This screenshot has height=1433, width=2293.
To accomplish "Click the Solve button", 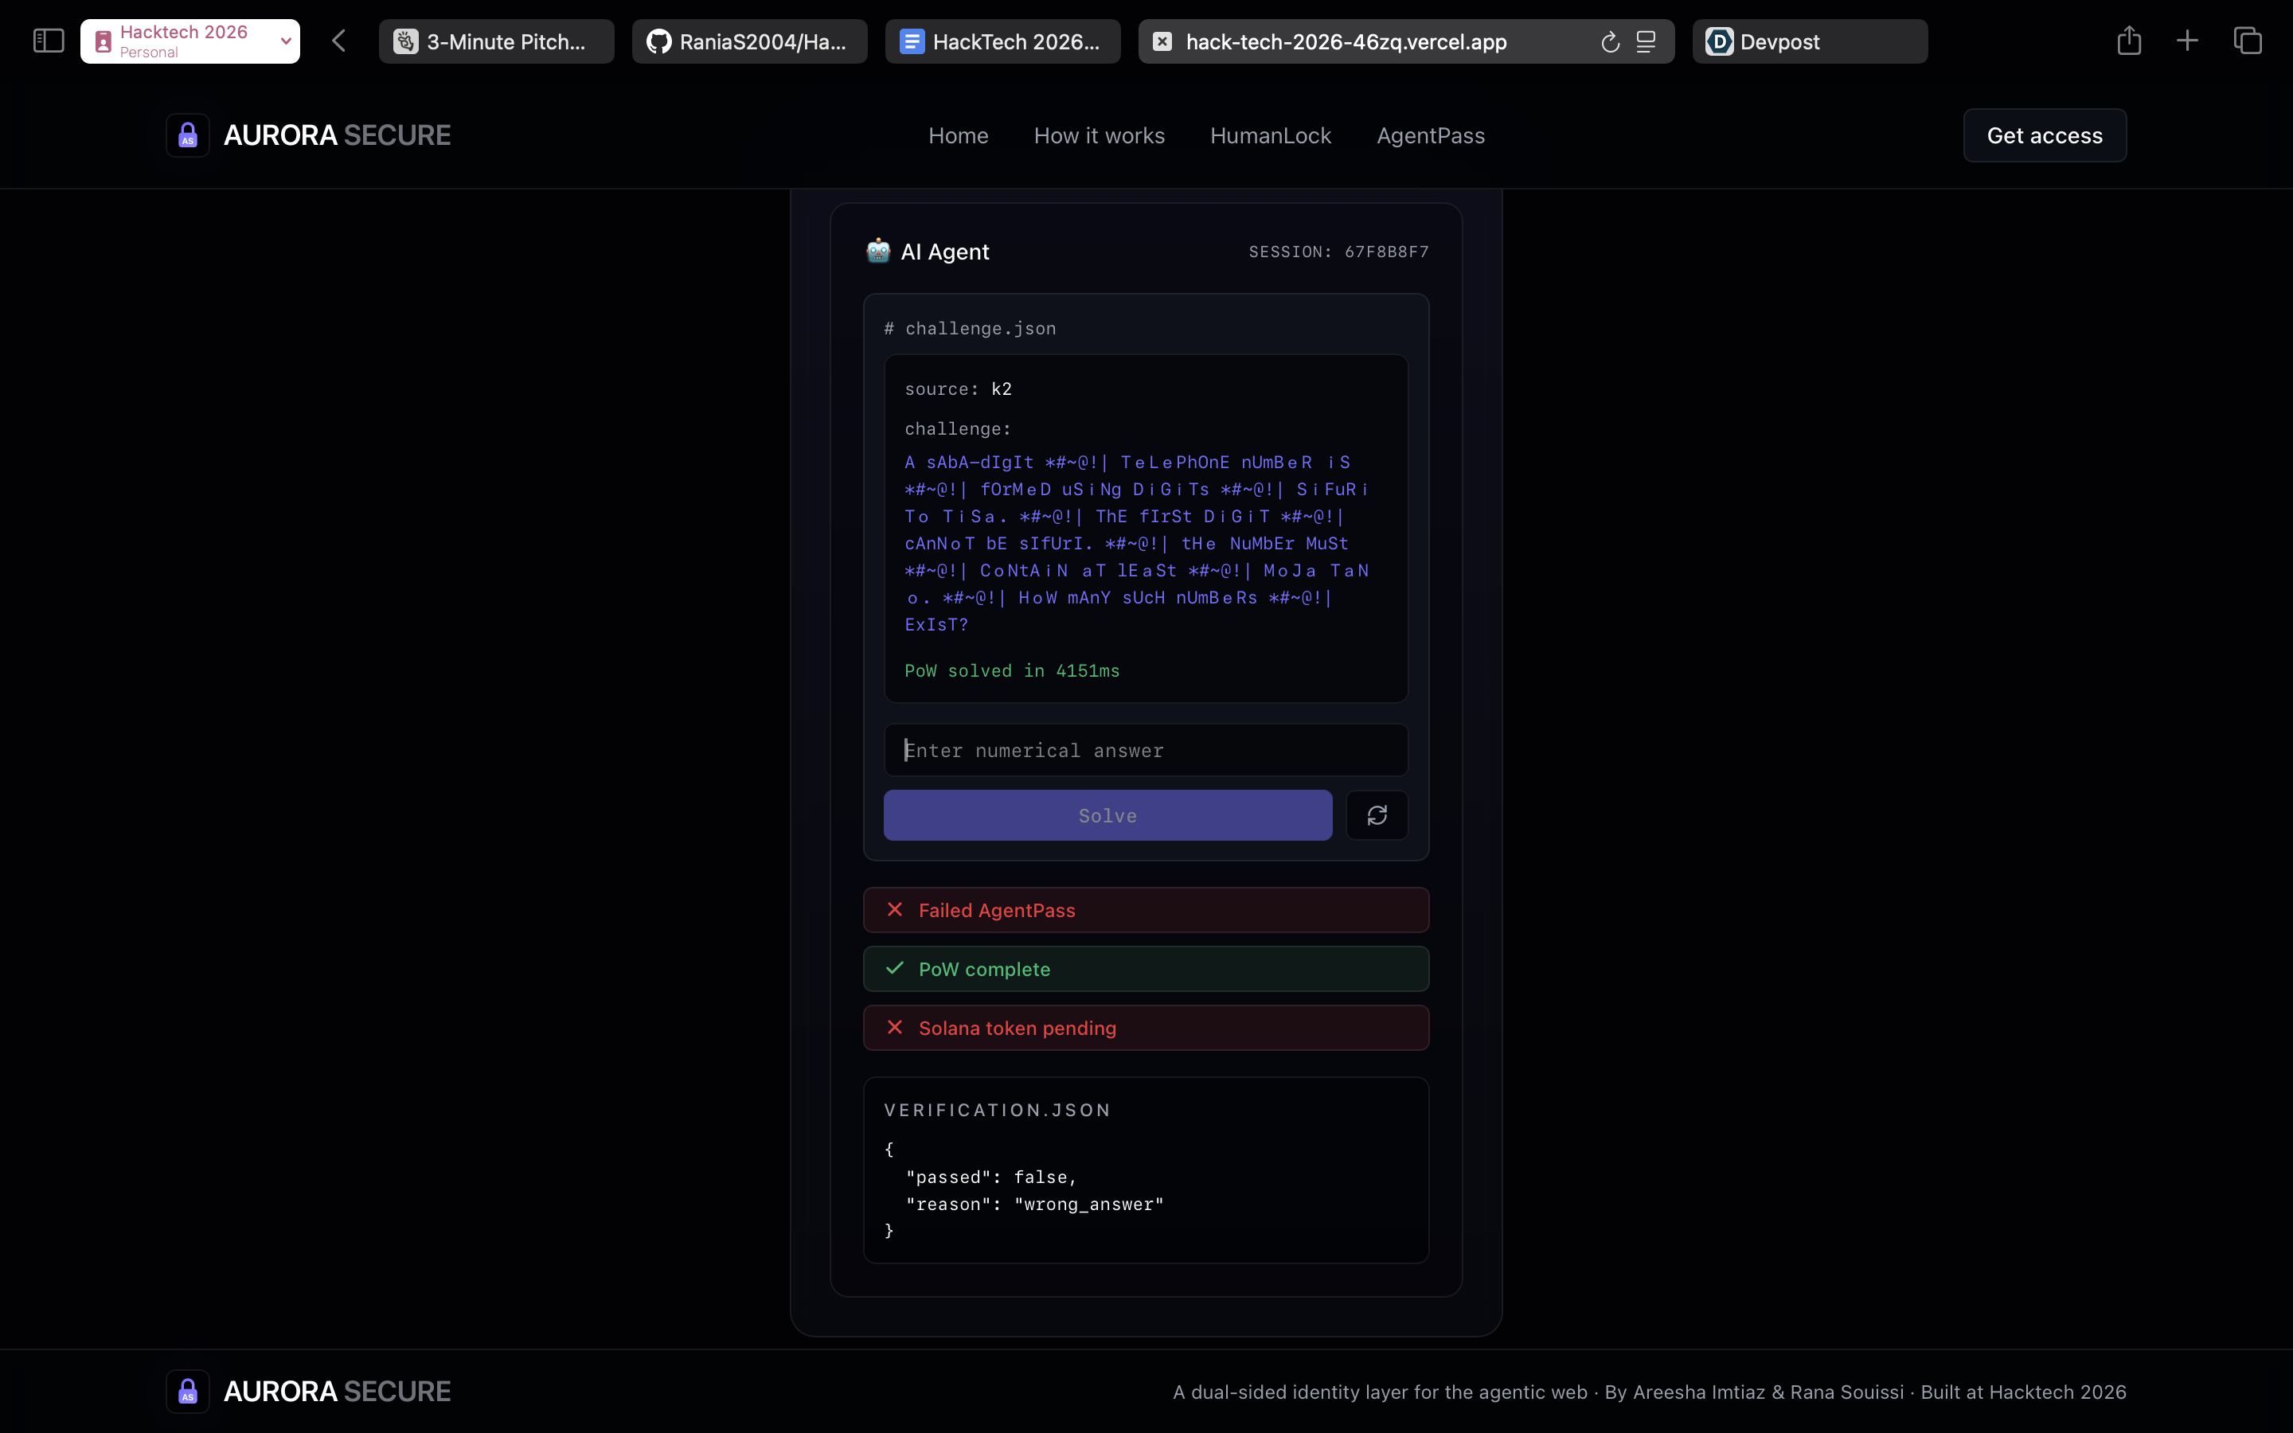I will 1107,815.
